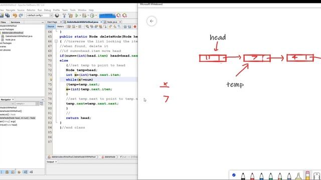
Task: Select DeleteNodeWithMethod.java in project tree
Action: tap(19, 36)
